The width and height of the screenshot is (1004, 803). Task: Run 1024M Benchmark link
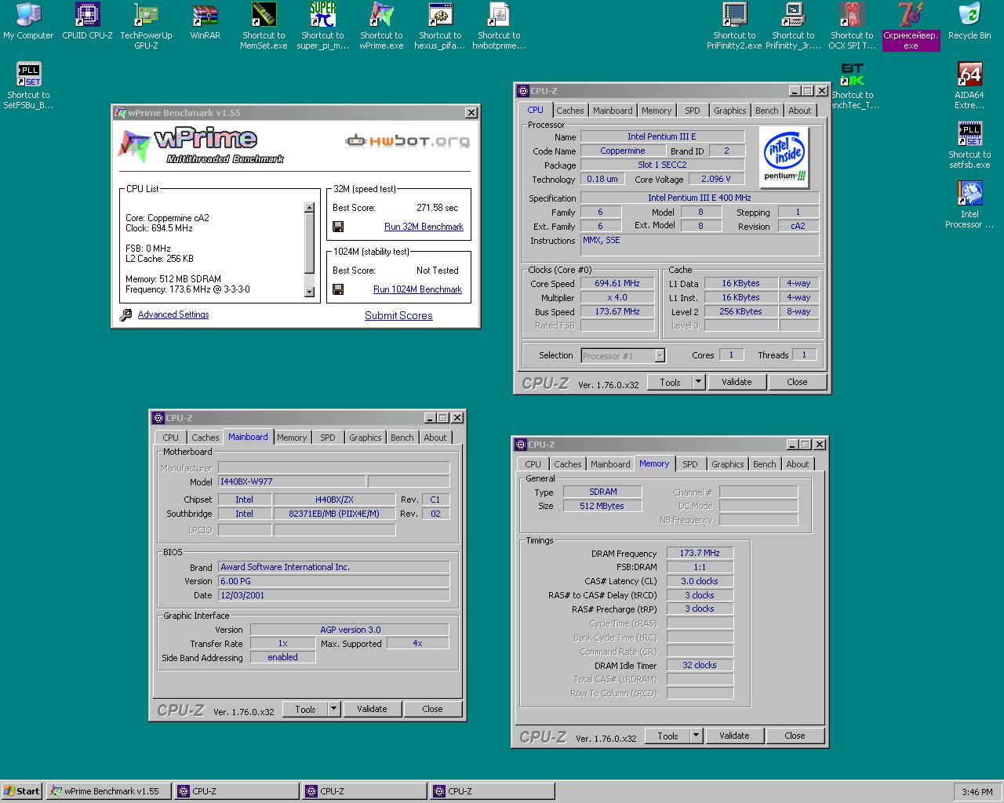pos(417,289)
